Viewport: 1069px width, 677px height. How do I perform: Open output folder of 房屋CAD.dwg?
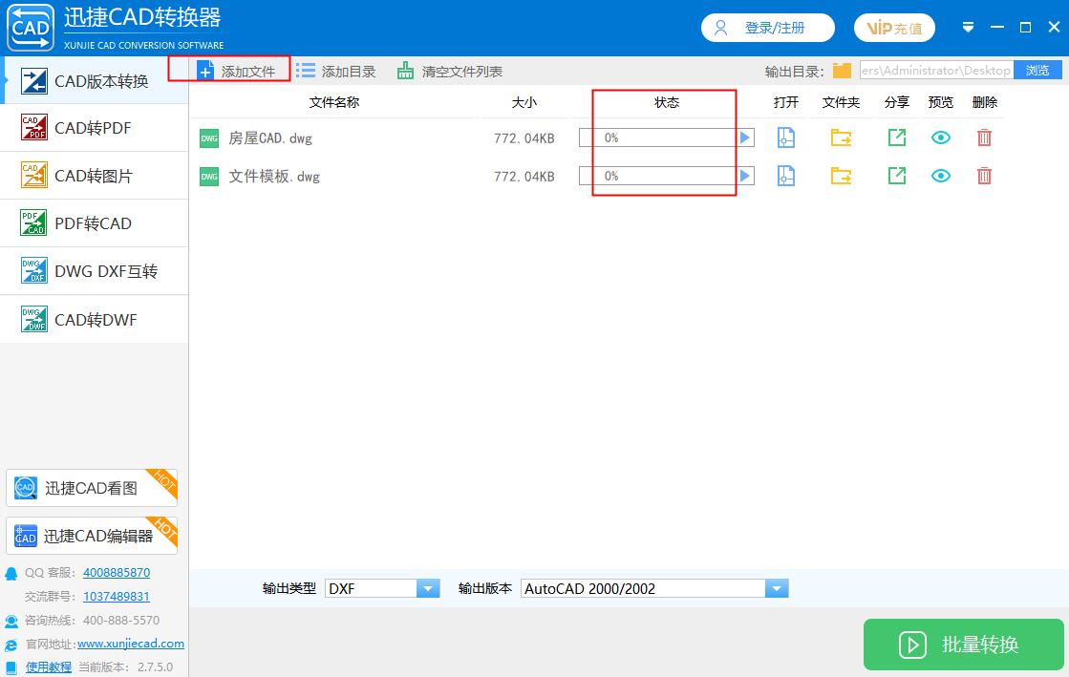click(x=841, y=137)
